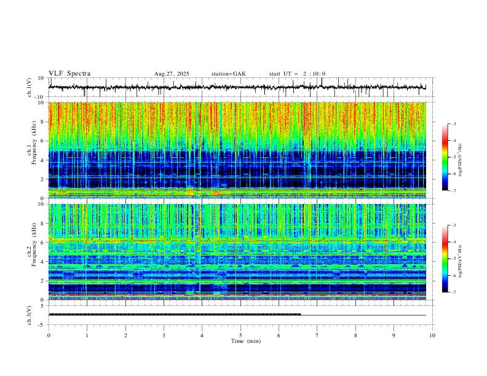Click the "-7" tick on ch.2 colorbar

coord(454,292)
